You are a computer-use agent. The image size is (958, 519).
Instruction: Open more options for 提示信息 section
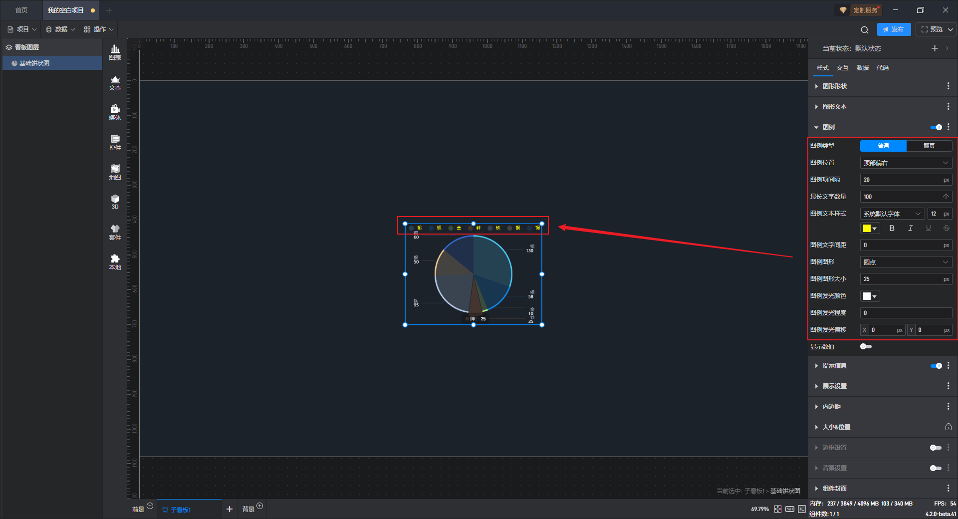point(948,366)
